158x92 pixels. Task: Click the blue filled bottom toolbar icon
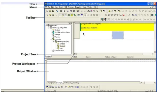pos(78,87)
